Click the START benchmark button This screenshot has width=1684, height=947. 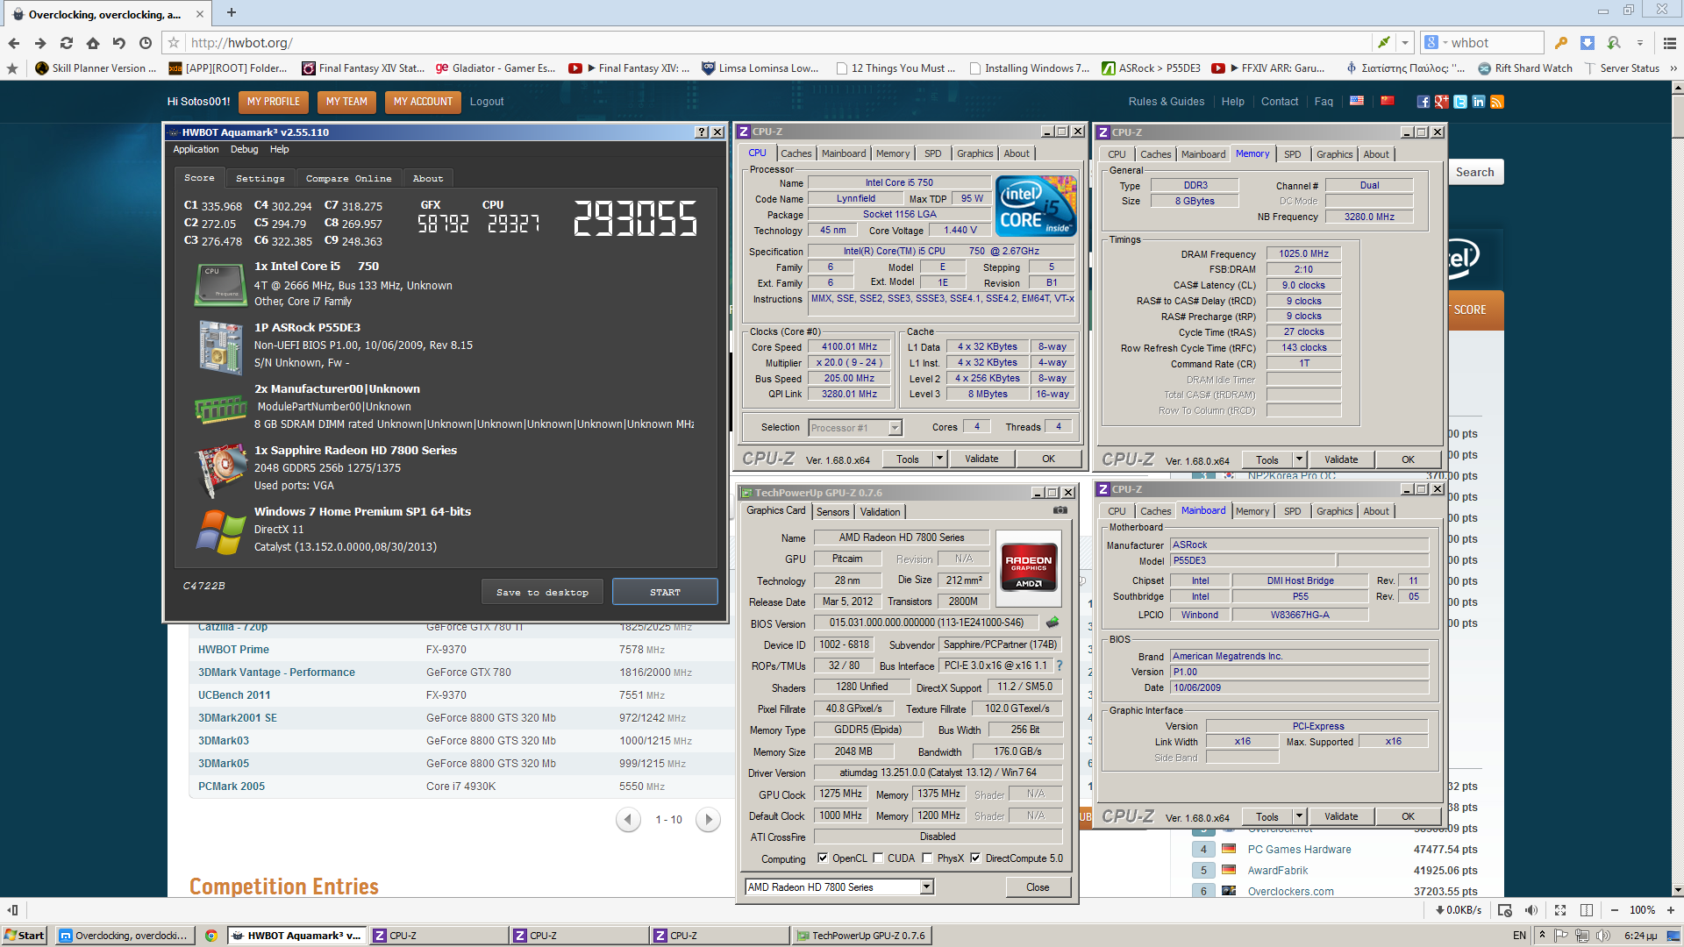pyautogui.click(x=665, y=592)
